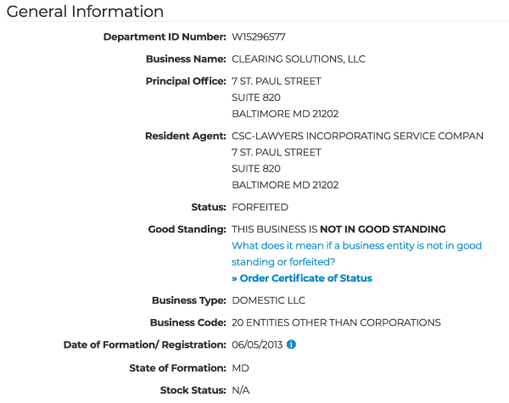Click the formation date 06/05/2013

coord(257,344)
